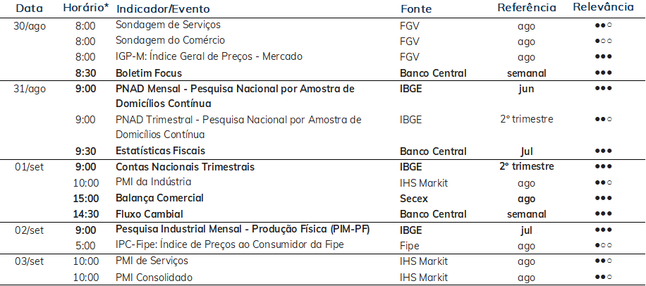Click the PMI da Indústria relevance dots

coord(603,182)
